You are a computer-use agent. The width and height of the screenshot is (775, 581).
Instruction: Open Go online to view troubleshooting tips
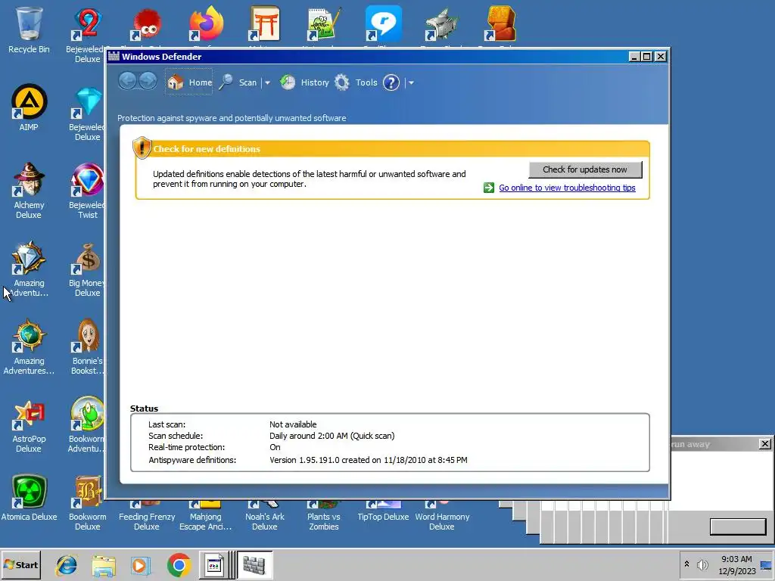pyautogui.click(x=567, y=188)
